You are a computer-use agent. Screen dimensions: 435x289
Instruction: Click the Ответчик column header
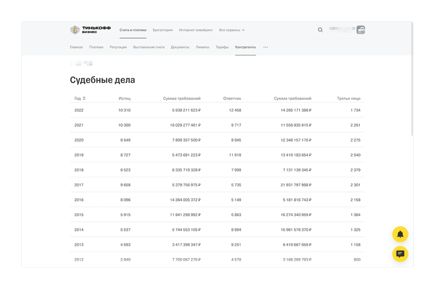point(232,98)
